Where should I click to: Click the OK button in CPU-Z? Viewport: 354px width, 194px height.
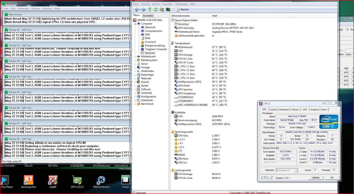pyautogui.click(x=332, y=178)
